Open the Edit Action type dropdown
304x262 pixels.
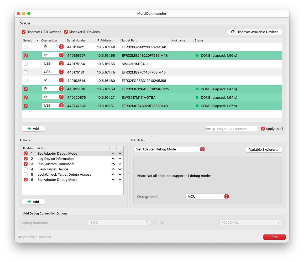tap(169, 149)
